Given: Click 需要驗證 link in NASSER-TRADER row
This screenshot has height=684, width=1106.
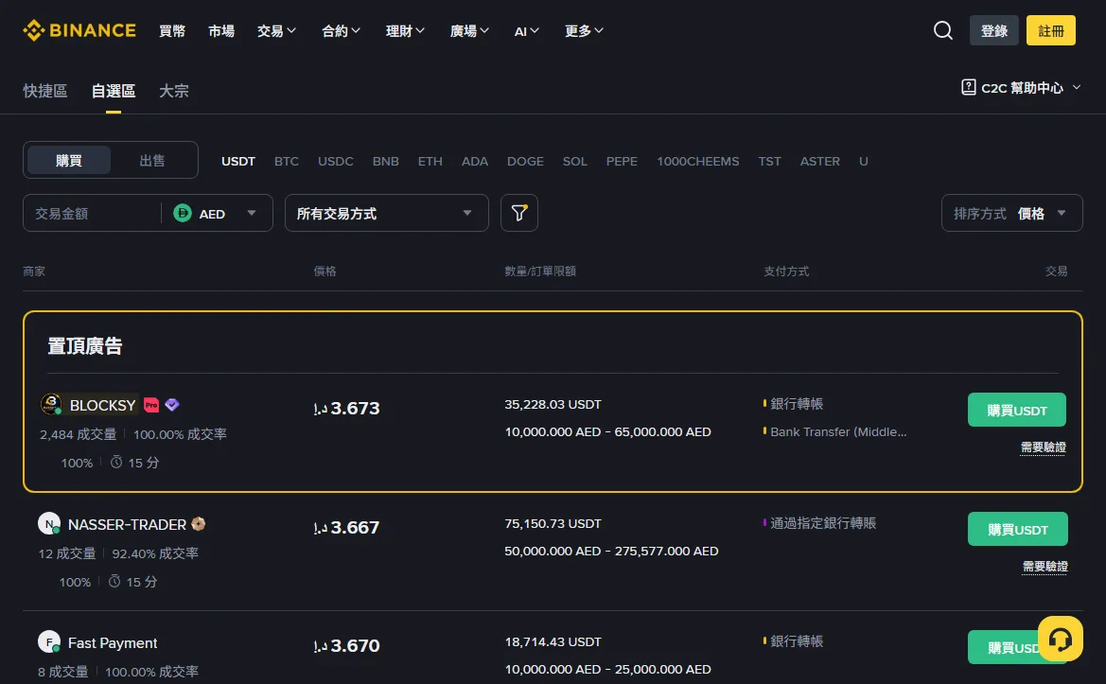Looking at the screenshot, I should 1045,567.
